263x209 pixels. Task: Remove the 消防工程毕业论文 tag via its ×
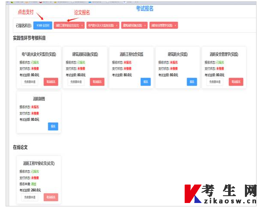tap(82, 25)
